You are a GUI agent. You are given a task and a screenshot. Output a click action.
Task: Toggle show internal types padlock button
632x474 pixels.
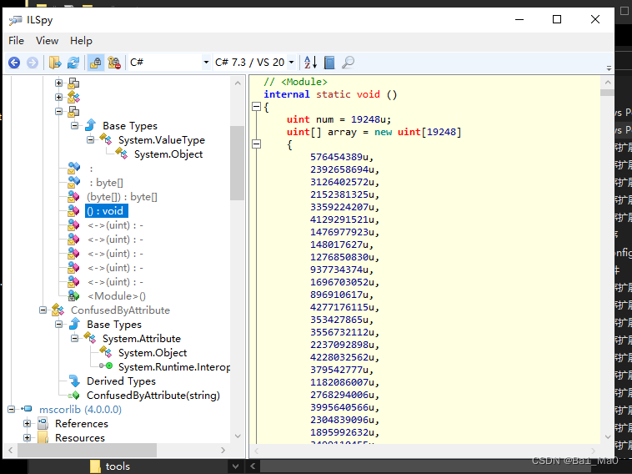pos(96,63)
